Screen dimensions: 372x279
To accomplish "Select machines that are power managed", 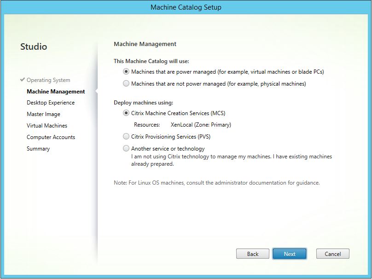I will [x=126, y=72].
